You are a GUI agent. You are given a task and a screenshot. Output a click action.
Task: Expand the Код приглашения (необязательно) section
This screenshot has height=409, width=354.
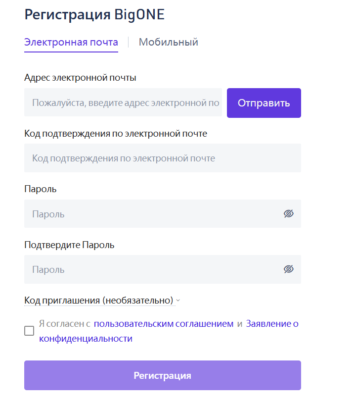pyautogui.click(x=99, y=300)
